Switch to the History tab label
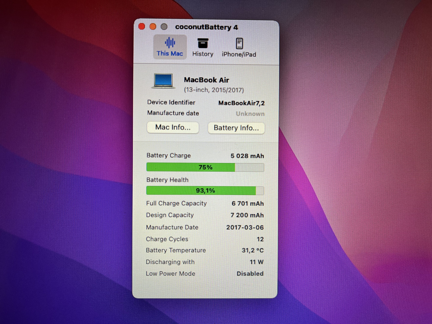Screen dimensions: 432x324 click(x=203, y=54)
